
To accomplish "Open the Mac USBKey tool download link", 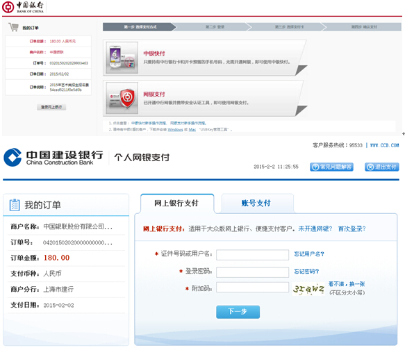I will coord(192,129).
